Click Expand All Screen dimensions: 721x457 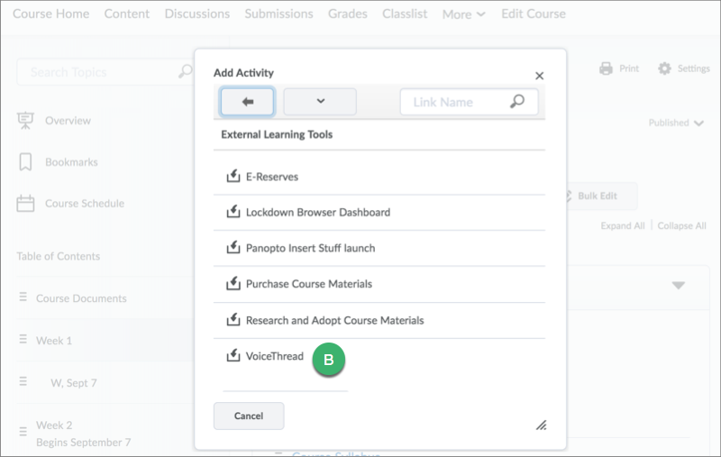click(x=623, y=225)
